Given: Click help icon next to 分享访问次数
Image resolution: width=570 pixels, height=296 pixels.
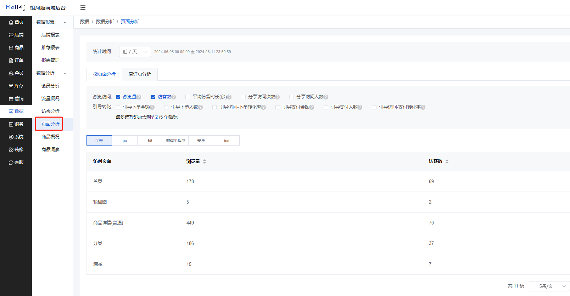Looking at the screenshot, I should (x=277, y=97).
